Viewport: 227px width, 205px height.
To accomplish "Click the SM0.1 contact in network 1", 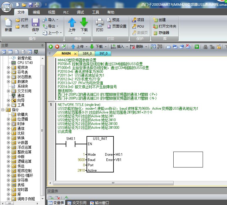I will (71, 144).
